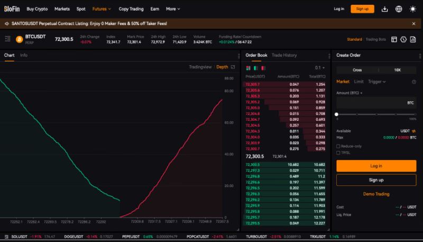
Task: Click the order type info icon
Action: pos(413,82)
